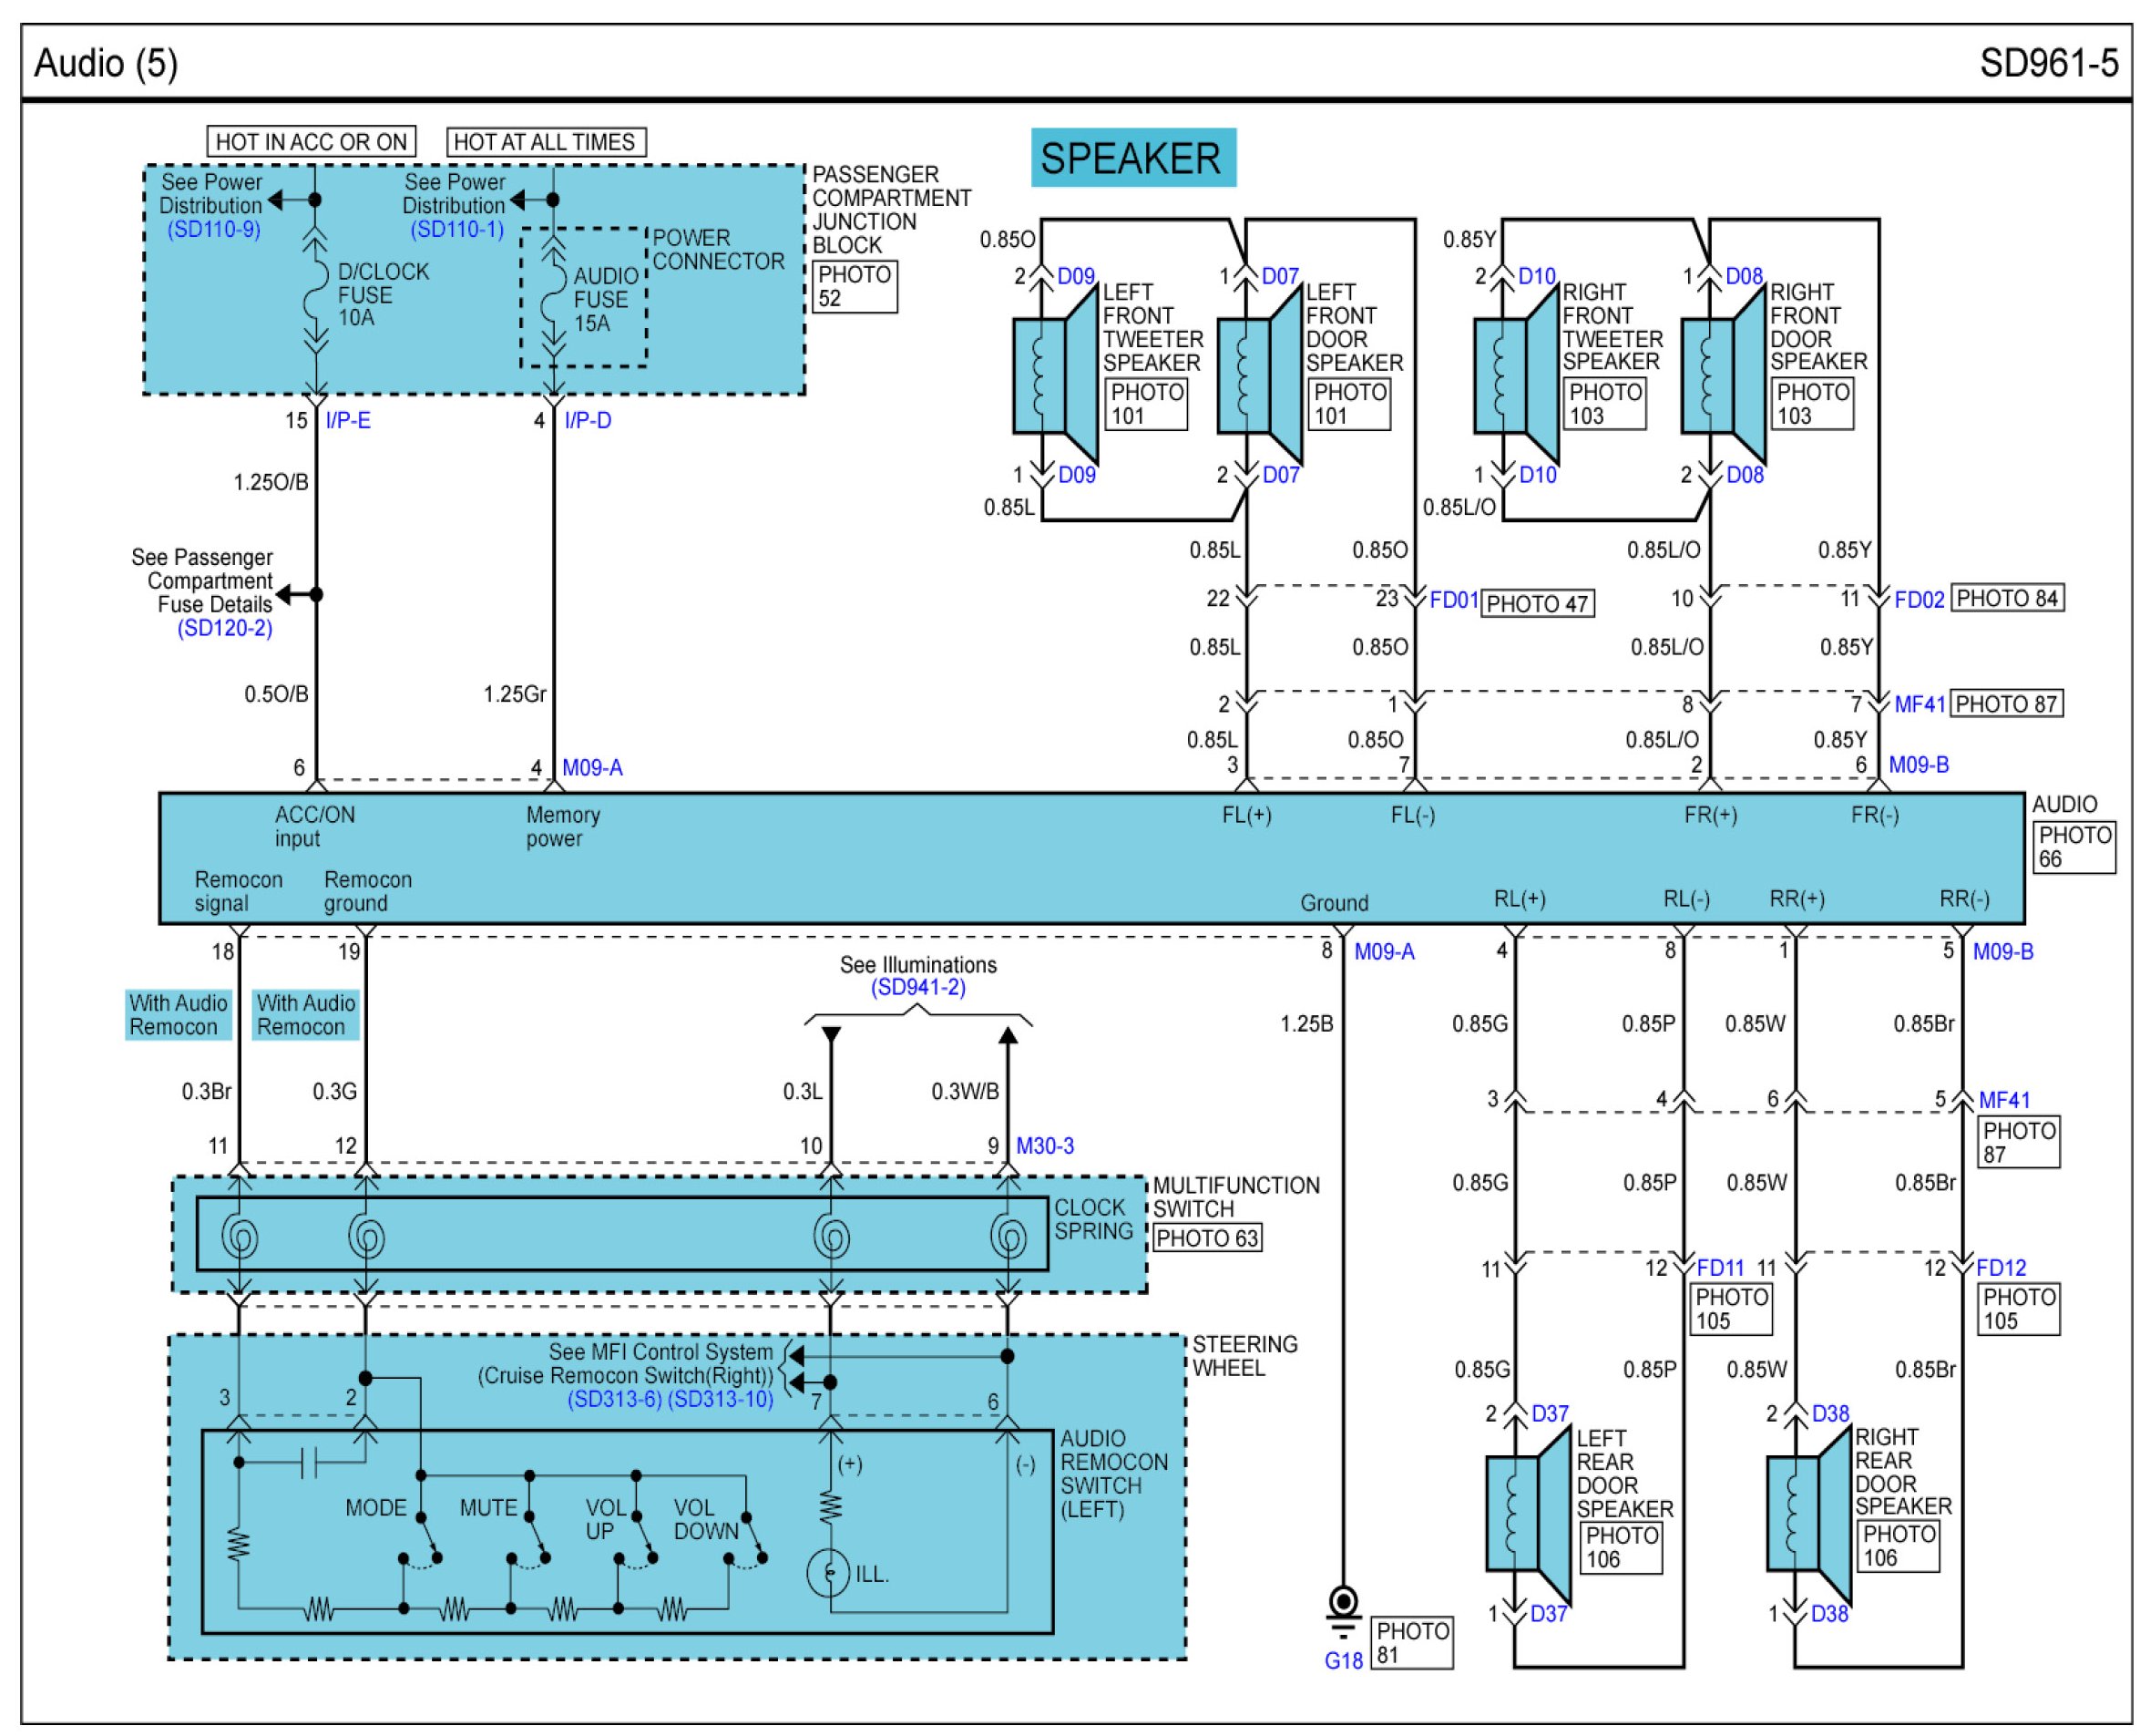Viewport: 2150px width, 1736px height.
Task: Click the M09-A connector label near Memory power
Action: 592,768
